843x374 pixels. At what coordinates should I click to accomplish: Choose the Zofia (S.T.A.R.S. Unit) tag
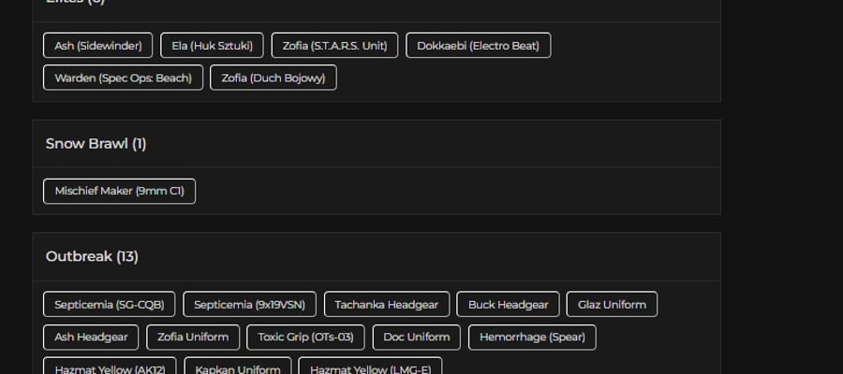[x=334, y=46]
